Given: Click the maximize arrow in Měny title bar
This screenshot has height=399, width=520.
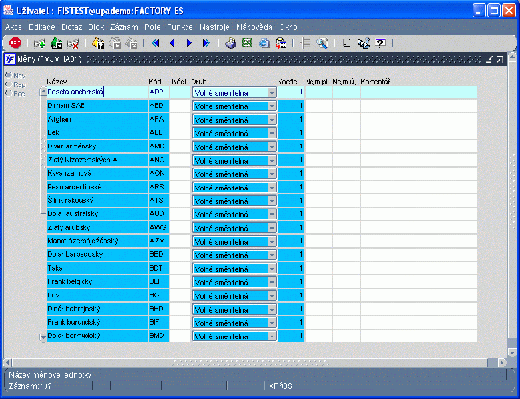Looking at the screenshot, I should 499,59.
